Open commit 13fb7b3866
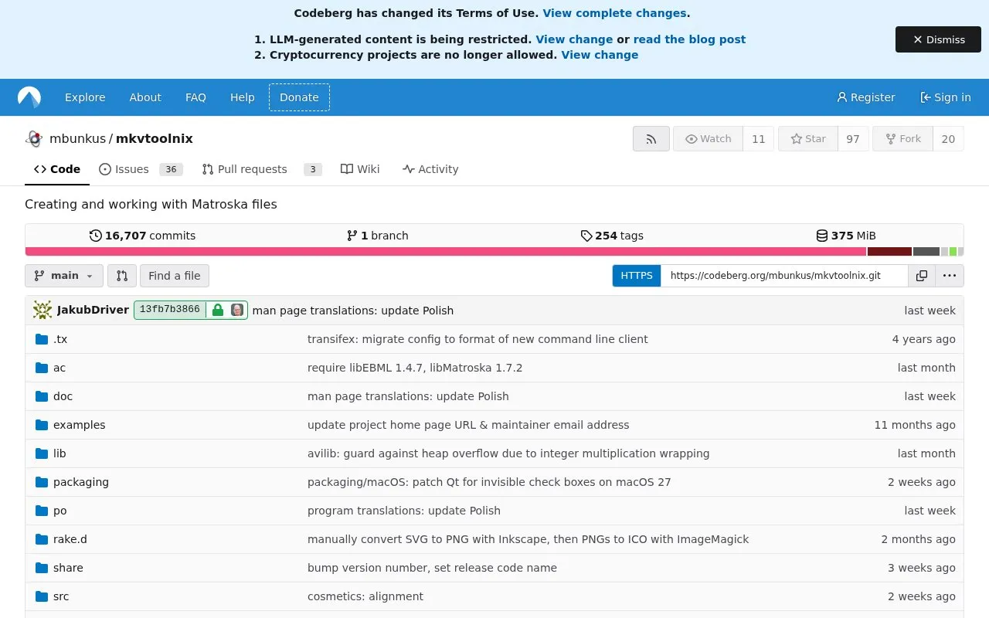The width and height of the screenshot is (989, 618). [x=170, y=310]
